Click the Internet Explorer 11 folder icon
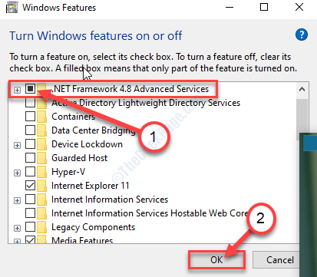 click(42, 186)
